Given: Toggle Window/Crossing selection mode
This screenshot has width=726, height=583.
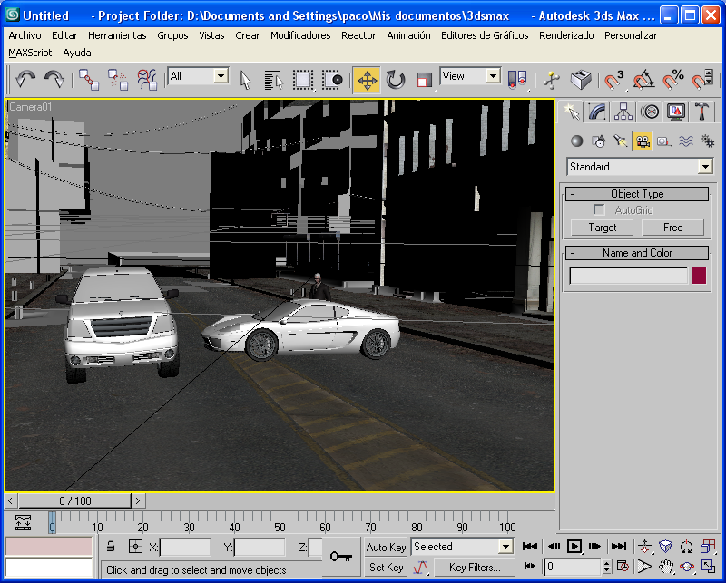Looking at the screenshot, I should 333,79.
